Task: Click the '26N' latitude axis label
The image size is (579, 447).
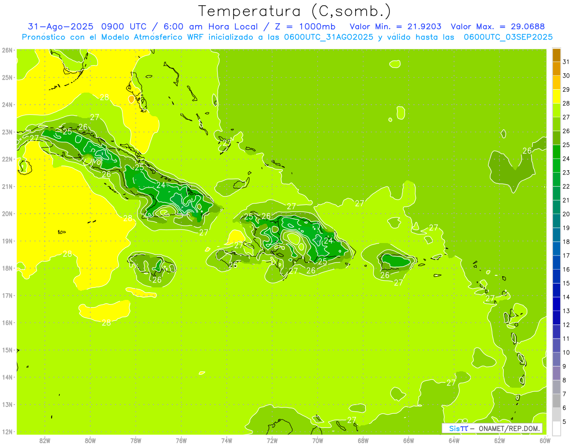Action: [x=7, y=50]
